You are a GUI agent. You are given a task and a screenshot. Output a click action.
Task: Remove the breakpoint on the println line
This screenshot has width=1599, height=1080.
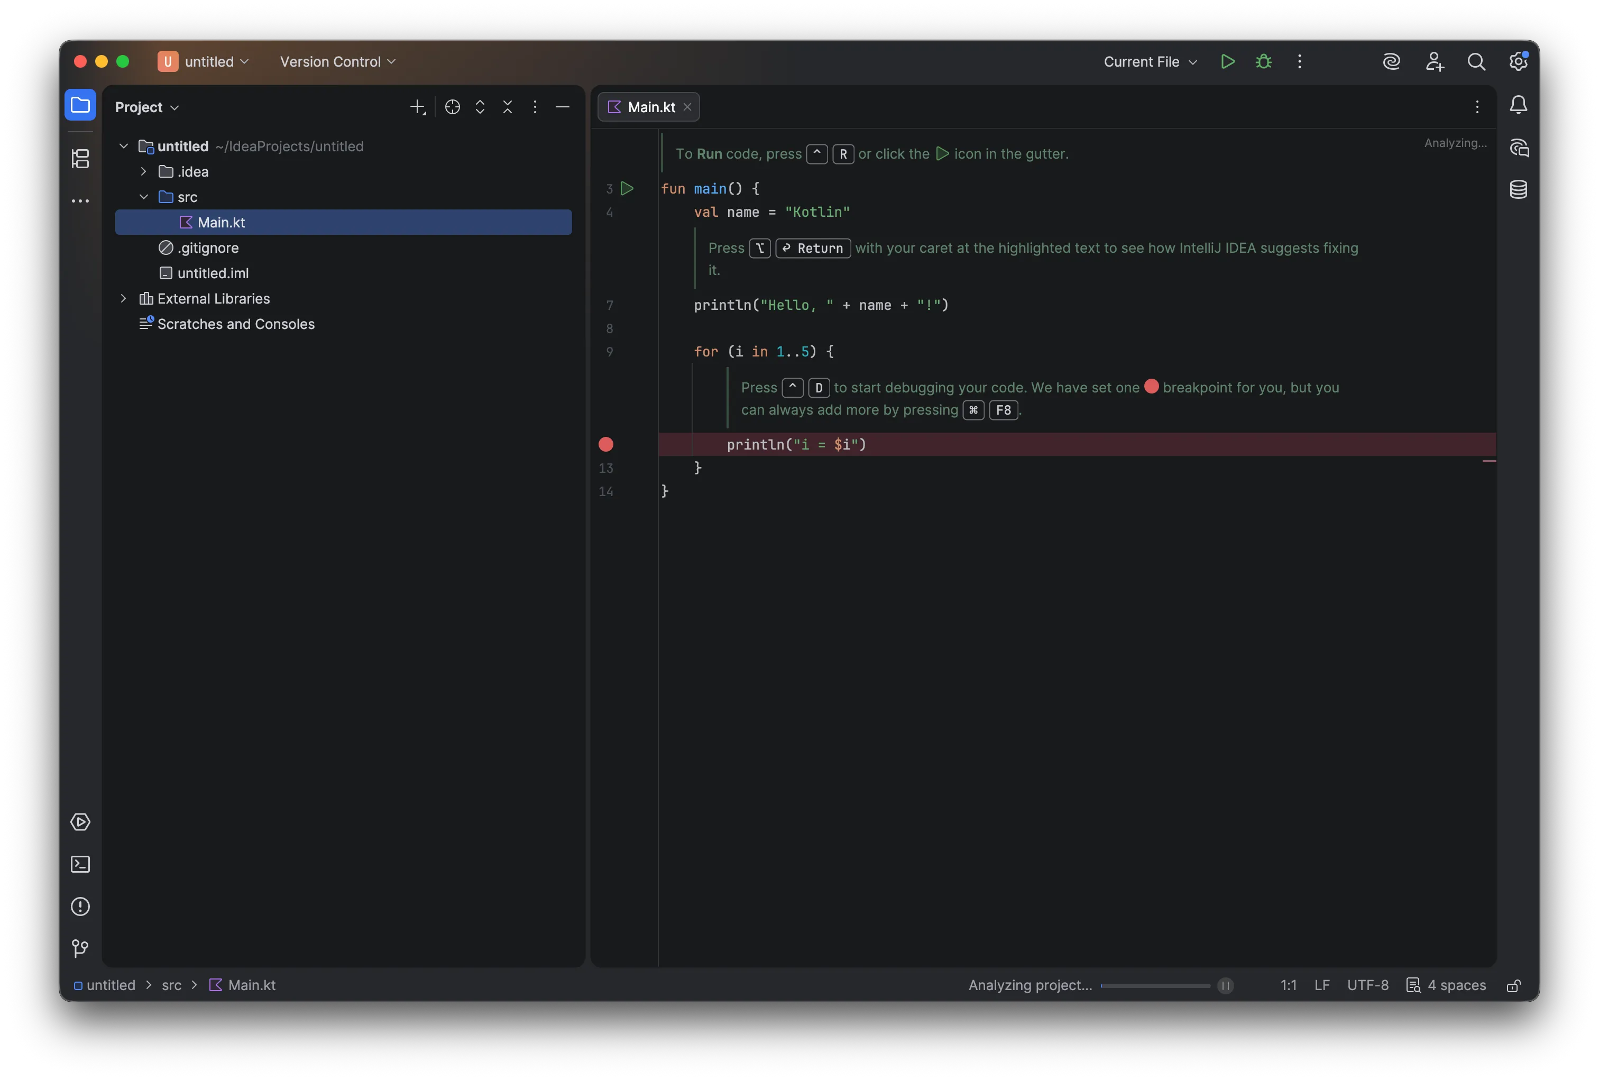tap(605, 445)
